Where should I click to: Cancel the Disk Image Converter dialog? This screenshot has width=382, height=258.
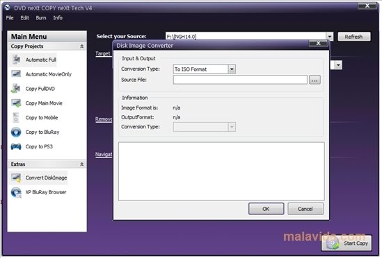click(305, 209)
